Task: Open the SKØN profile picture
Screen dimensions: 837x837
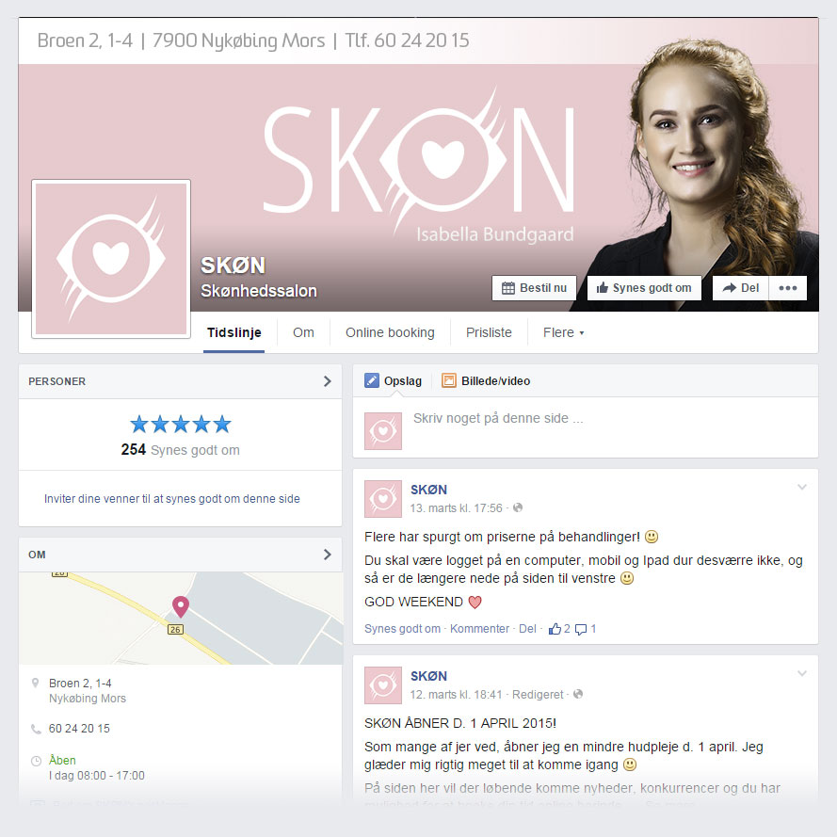Action: [111, 259]
